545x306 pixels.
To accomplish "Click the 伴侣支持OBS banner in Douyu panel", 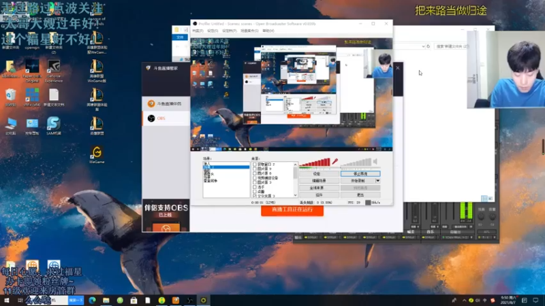I will coord(166,216).
